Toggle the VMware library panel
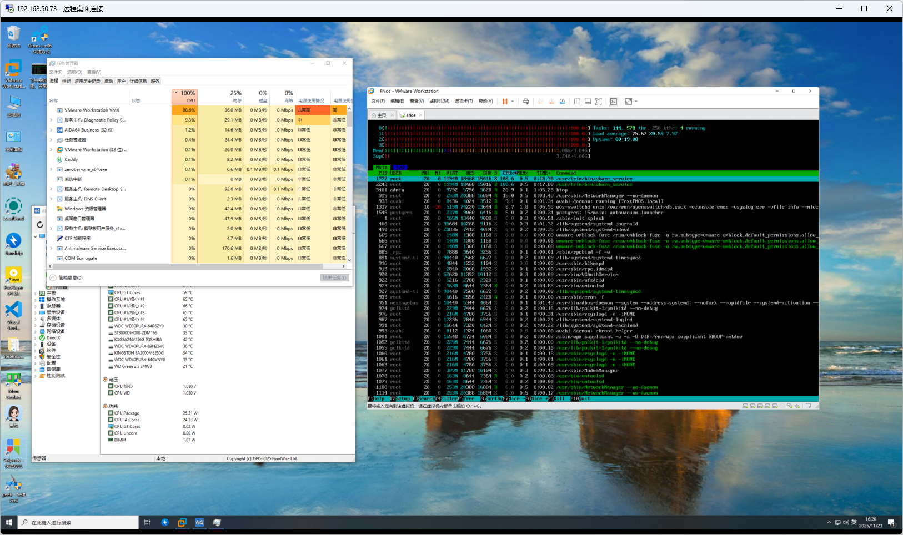 577,102
